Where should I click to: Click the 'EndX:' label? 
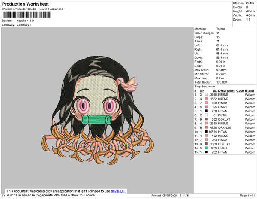198,62
